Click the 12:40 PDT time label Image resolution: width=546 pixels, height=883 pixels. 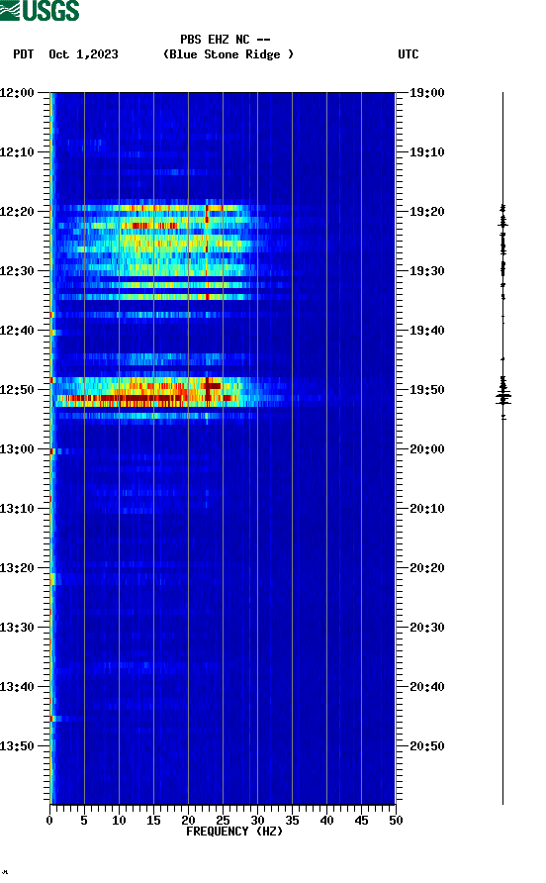(x=17, y=330)
